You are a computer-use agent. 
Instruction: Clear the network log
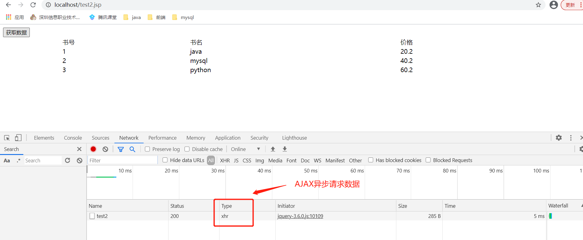[105, 149]
